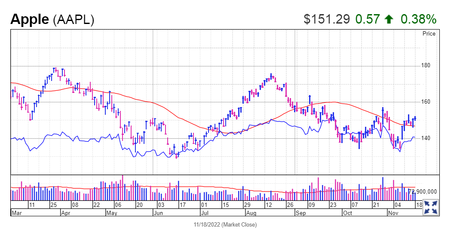Click the 17 date label on axis
The image size is (463, 233).
(182, 205)
